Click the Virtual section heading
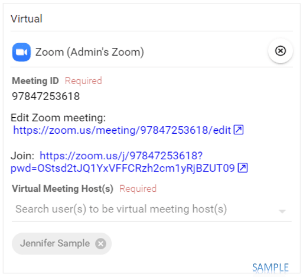The width and height of the screenshot is (303, 277). (27, 19)
